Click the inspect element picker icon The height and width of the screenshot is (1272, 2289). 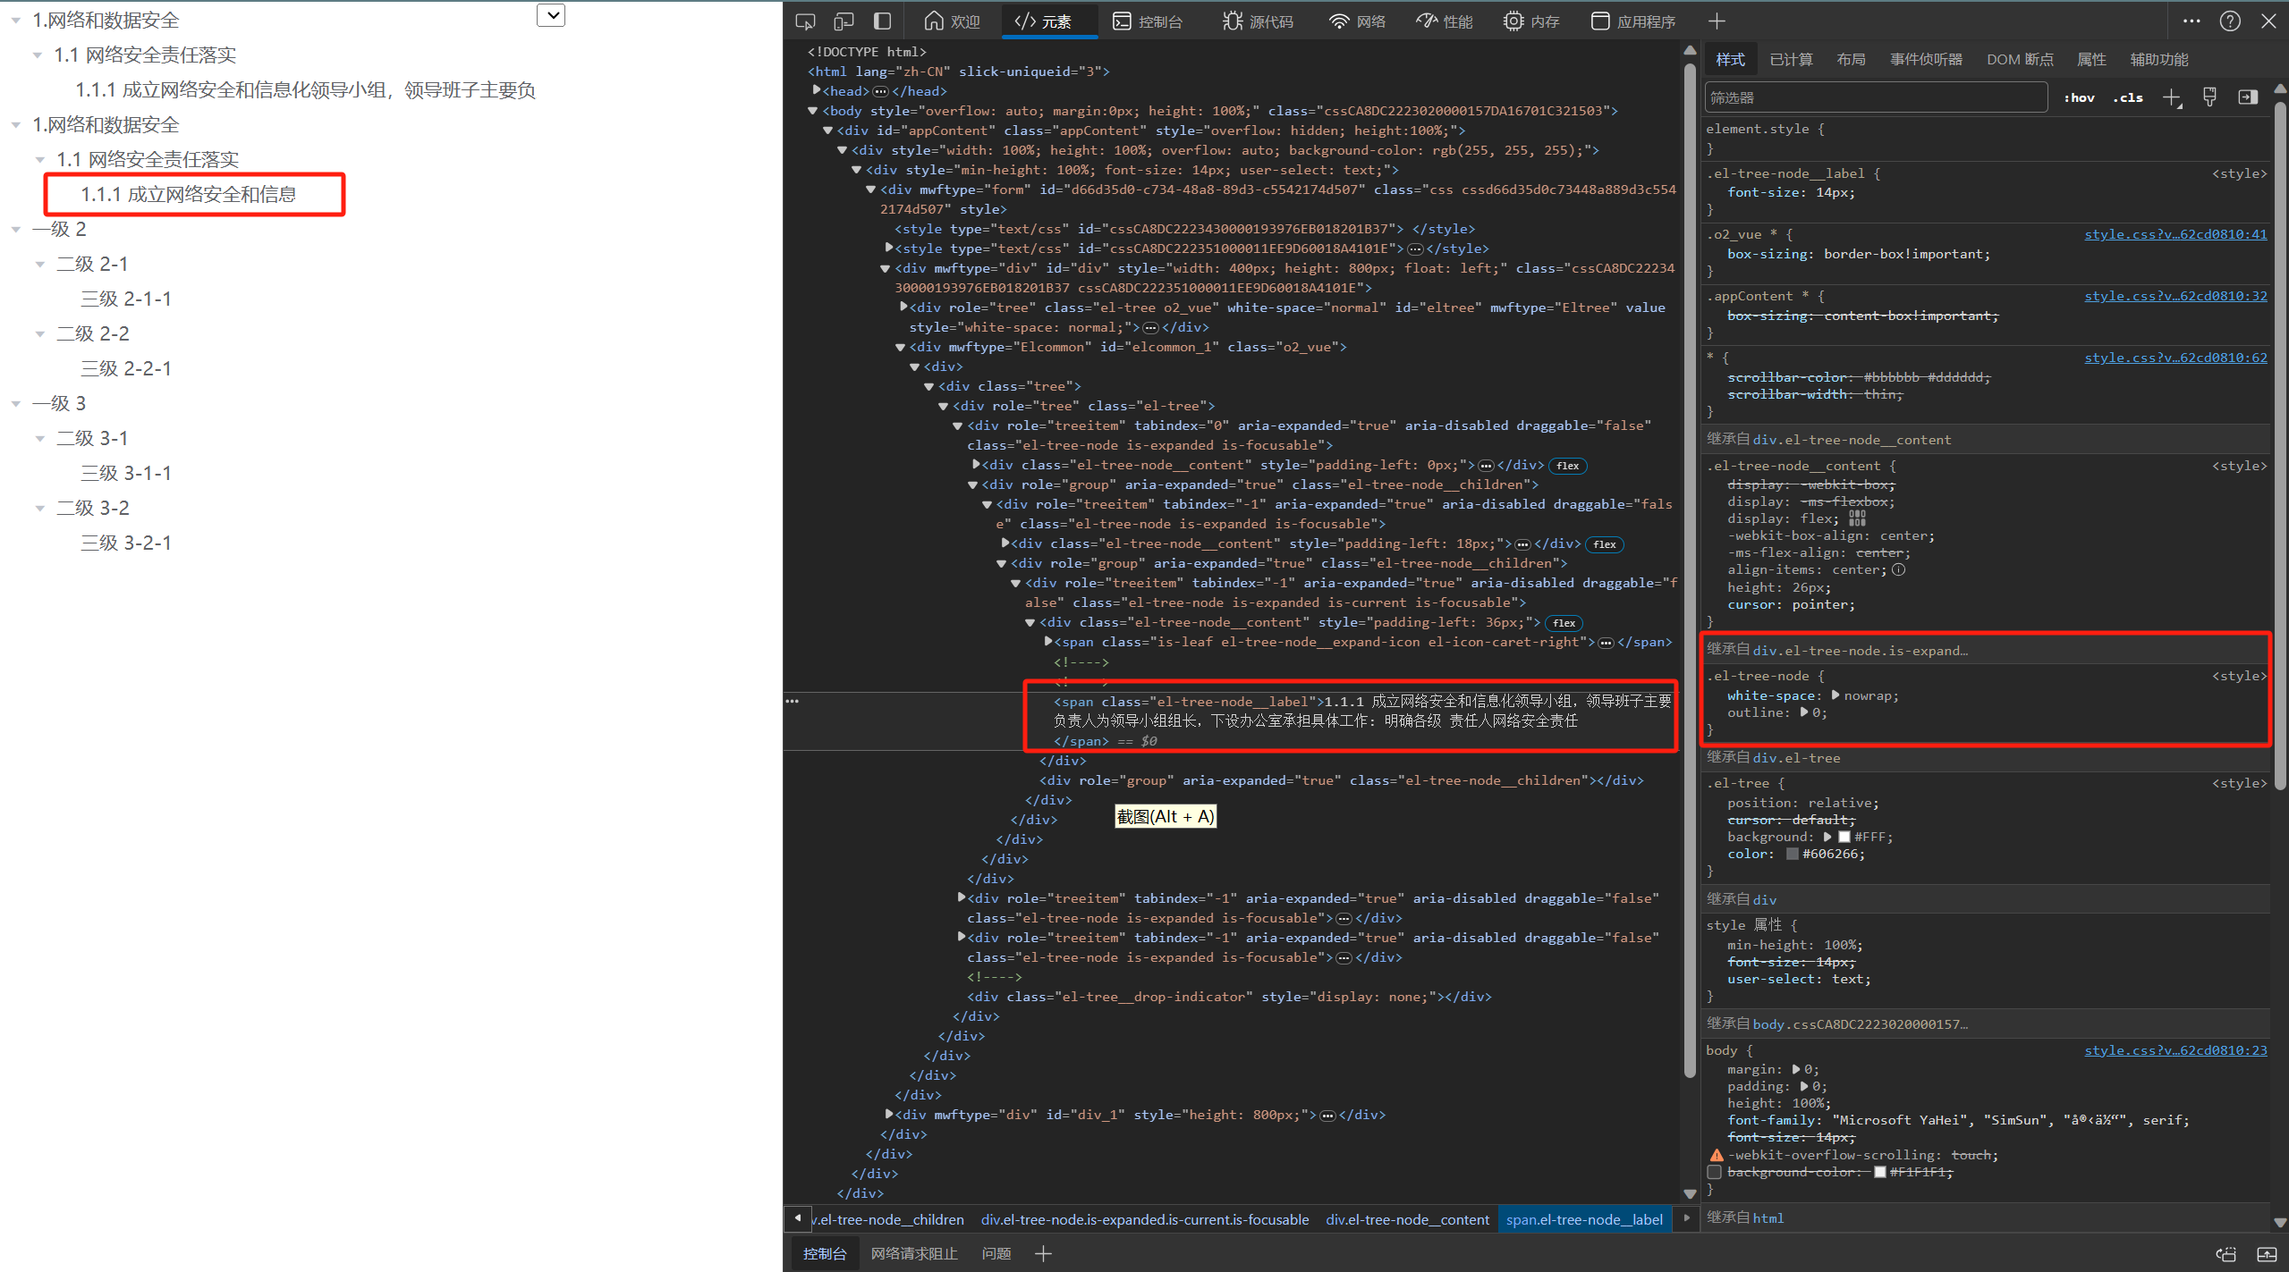(805, 21)
